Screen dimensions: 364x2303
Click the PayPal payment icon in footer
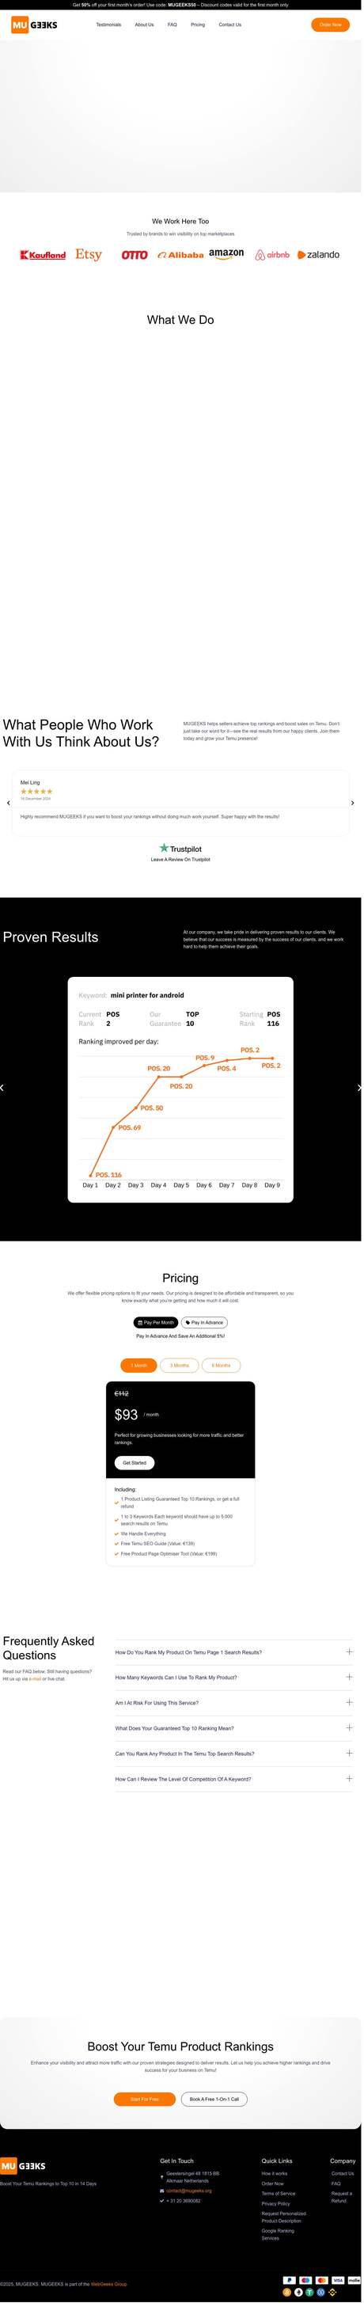click(290, 2280)
